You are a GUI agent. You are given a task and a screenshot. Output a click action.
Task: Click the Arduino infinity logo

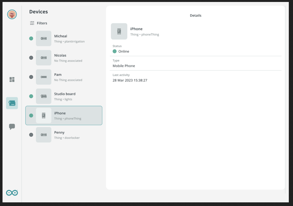[x=12, y=193]
